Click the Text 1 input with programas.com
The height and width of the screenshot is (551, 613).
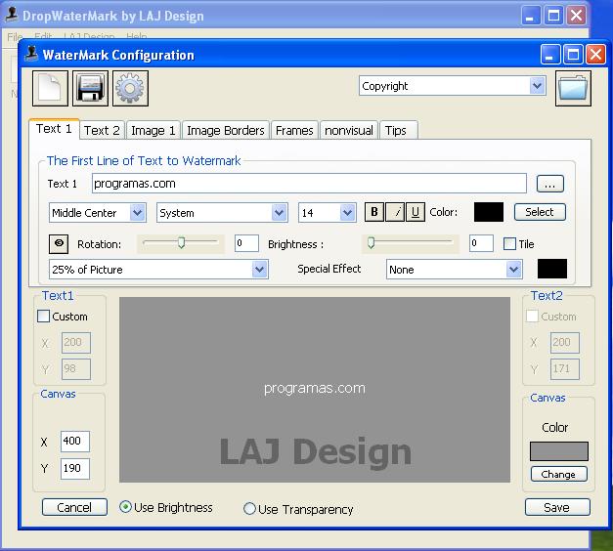(309, 184)
